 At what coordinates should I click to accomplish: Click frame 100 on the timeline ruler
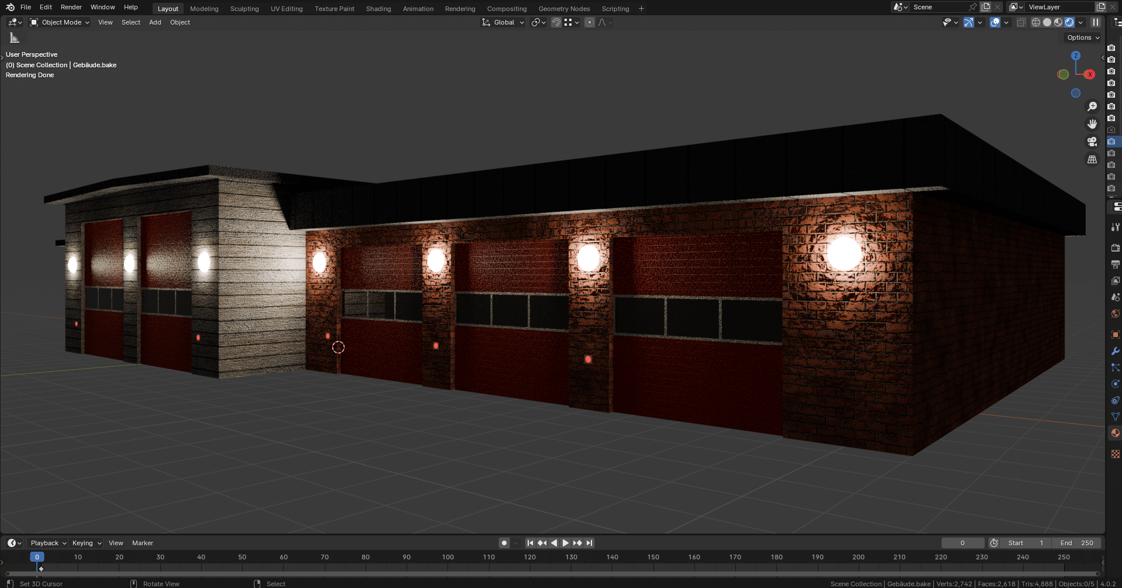(448, 557)
